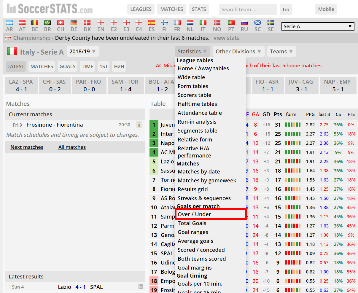The image size is (358, 293).
Task: Click the Mobile button
Action: click(x=326, y=9)
